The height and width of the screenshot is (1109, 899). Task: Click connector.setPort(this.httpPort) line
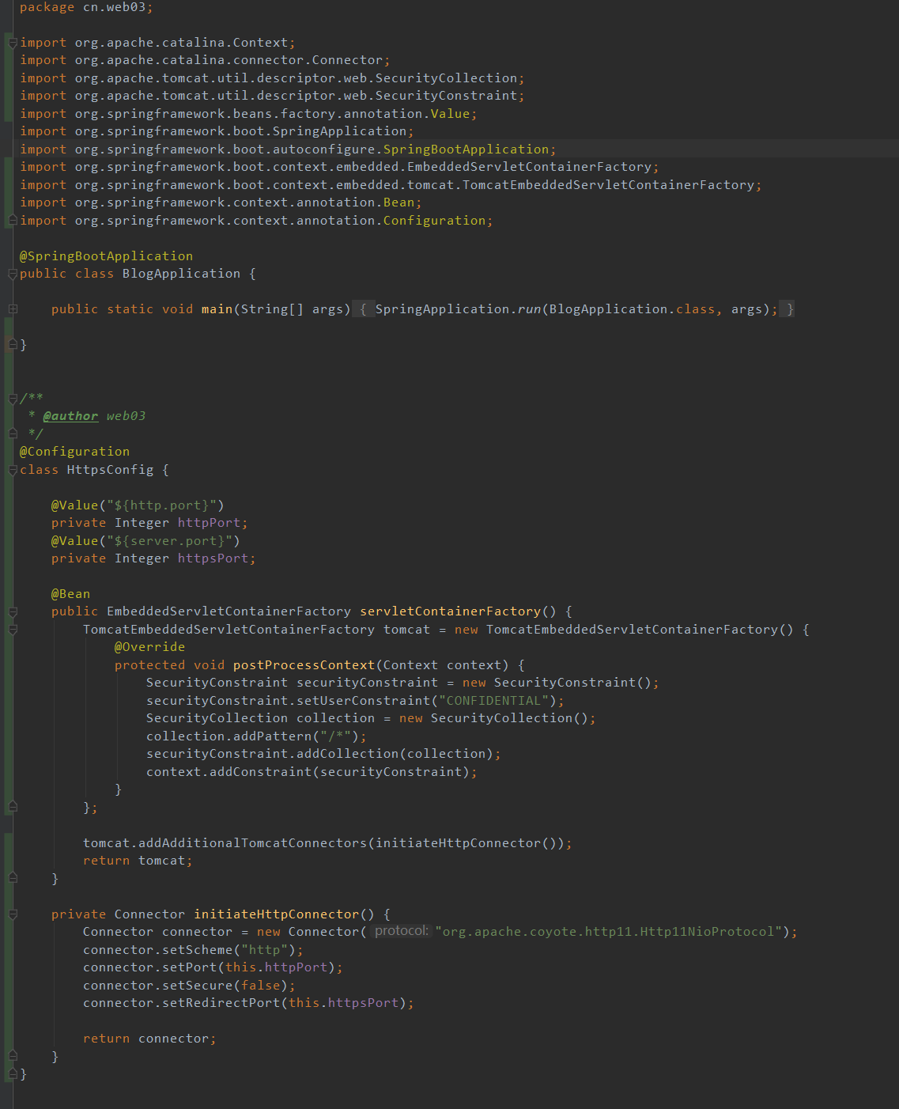pos(213,967)
